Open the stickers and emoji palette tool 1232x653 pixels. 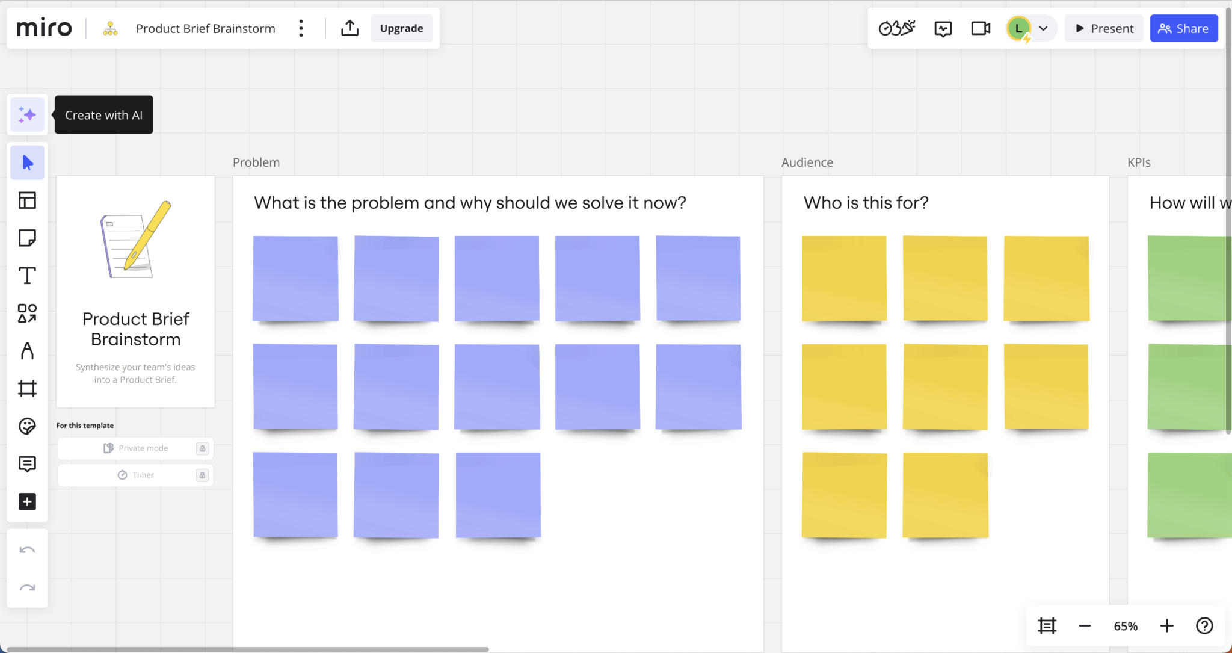[x=27, y=427]
